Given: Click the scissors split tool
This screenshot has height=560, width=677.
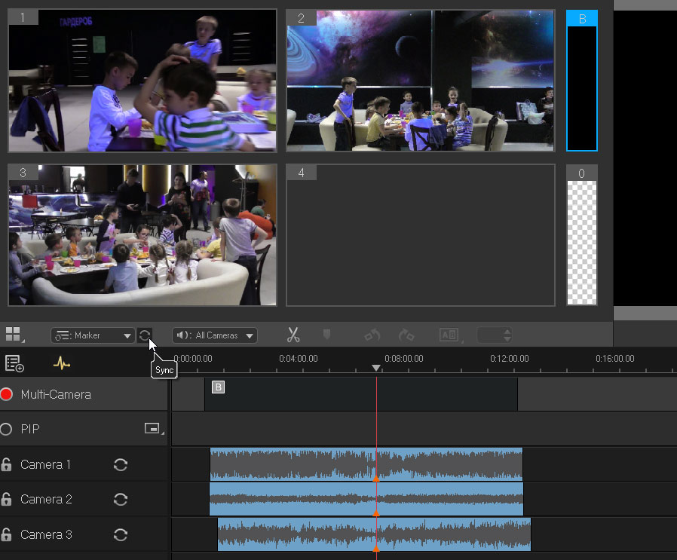Looking at the screenshot, I should point(294,335).
